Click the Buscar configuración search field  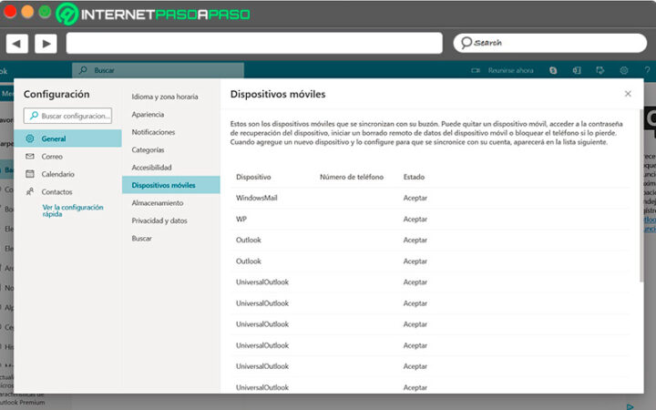71,116
